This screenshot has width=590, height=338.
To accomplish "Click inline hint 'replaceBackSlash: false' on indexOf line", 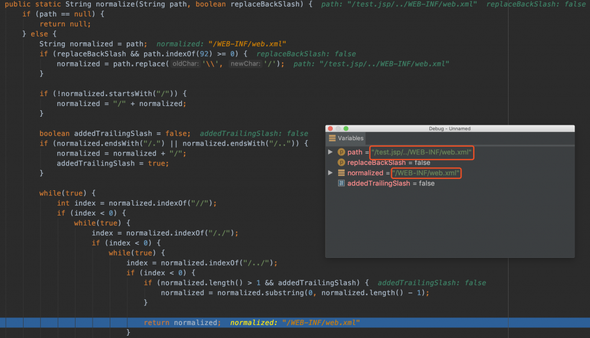I will 306,54.
